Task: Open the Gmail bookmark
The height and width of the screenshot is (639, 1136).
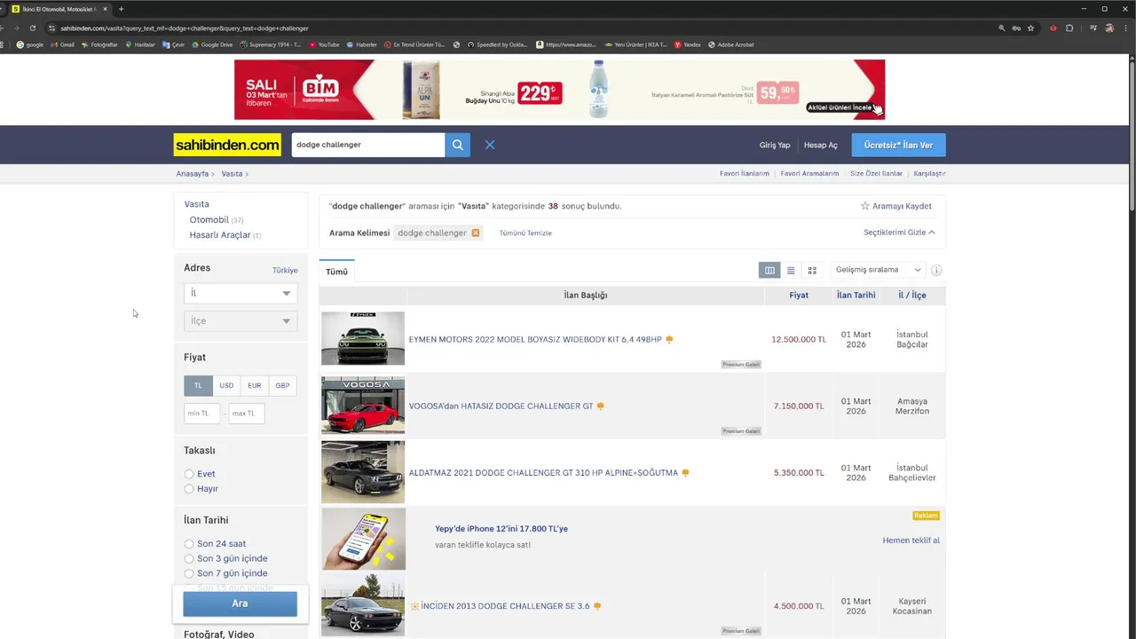Action: point(62,44)
